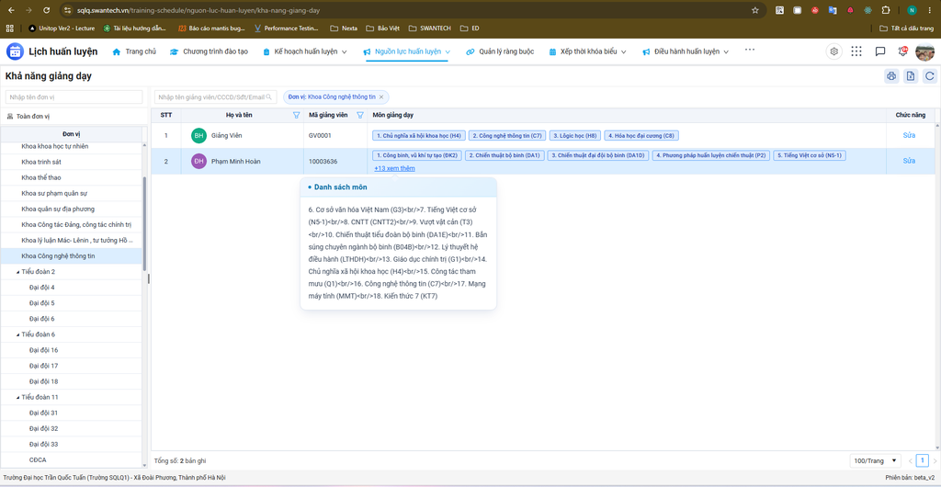Click the Lôgic học (H8) subject tag

[574, 136]
